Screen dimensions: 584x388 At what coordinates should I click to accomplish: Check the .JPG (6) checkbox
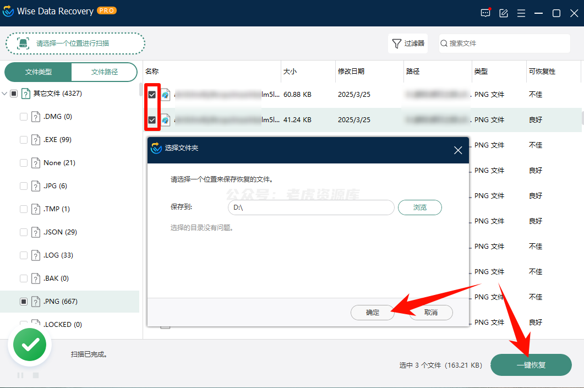(24, 186)
